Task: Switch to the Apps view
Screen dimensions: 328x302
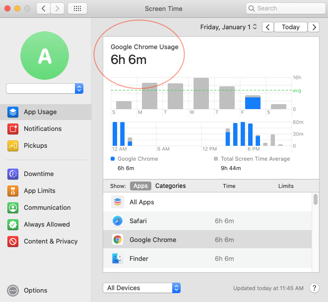Action: [x=140, y=186]
